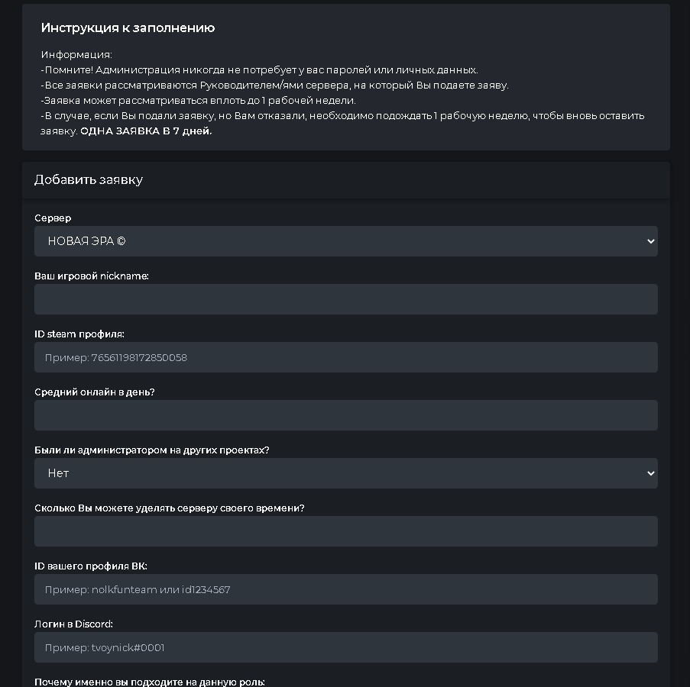Click the Почему именно вы подходите label
This screenshot has width=690, height=687.
(x=150, y=682)
